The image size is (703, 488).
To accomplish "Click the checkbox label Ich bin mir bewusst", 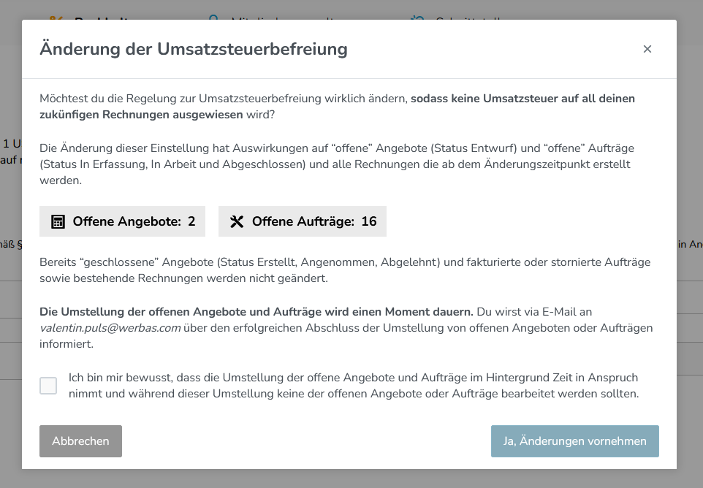I will [x=354, y=386].
